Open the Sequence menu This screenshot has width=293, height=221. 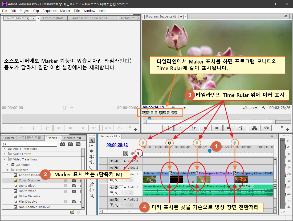[50, 11]
